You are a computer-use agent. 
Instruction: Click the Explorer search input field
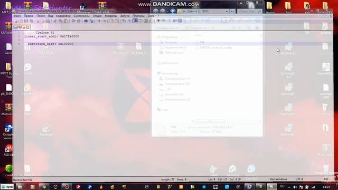[x=249, y=11]
